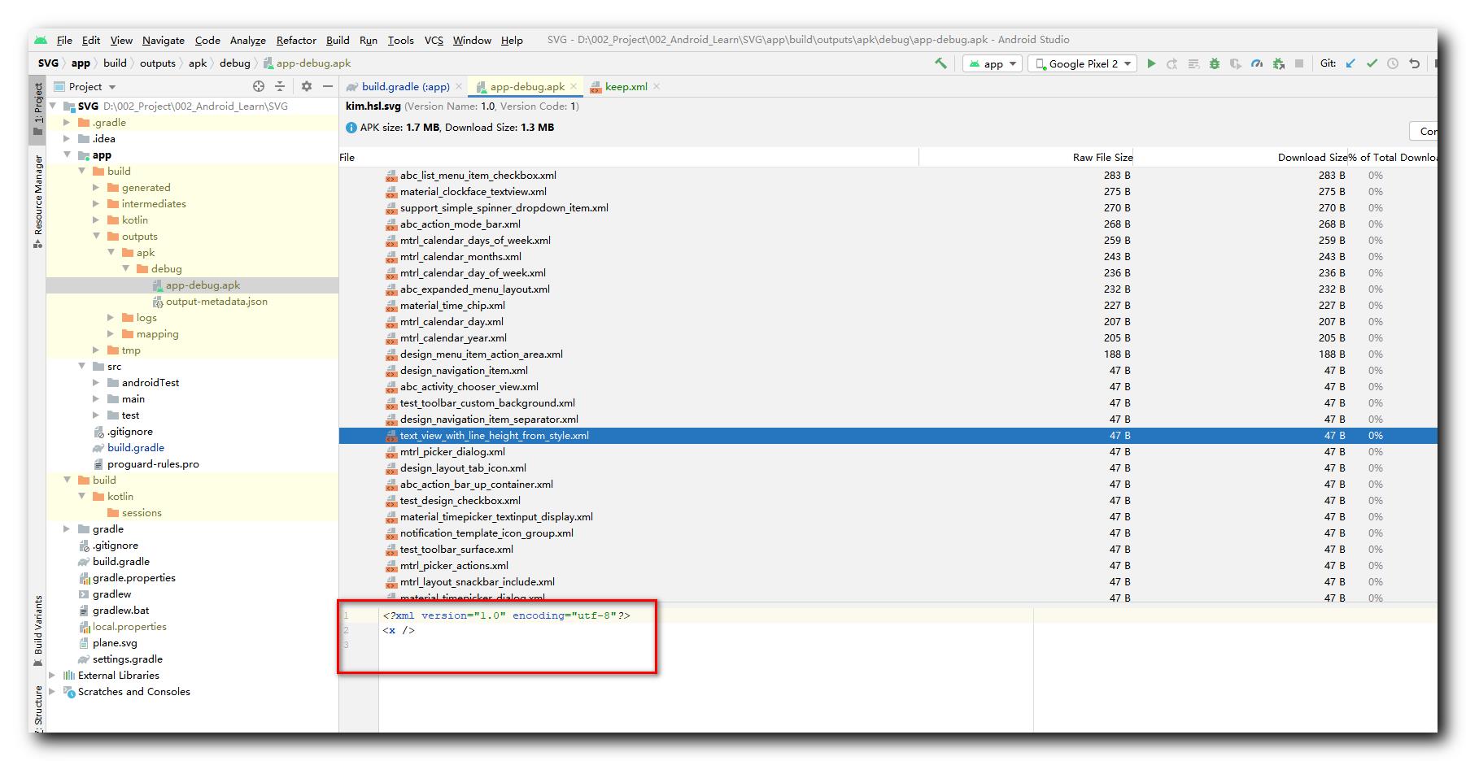Open Git Show History clock icon

click(1393, 63)
